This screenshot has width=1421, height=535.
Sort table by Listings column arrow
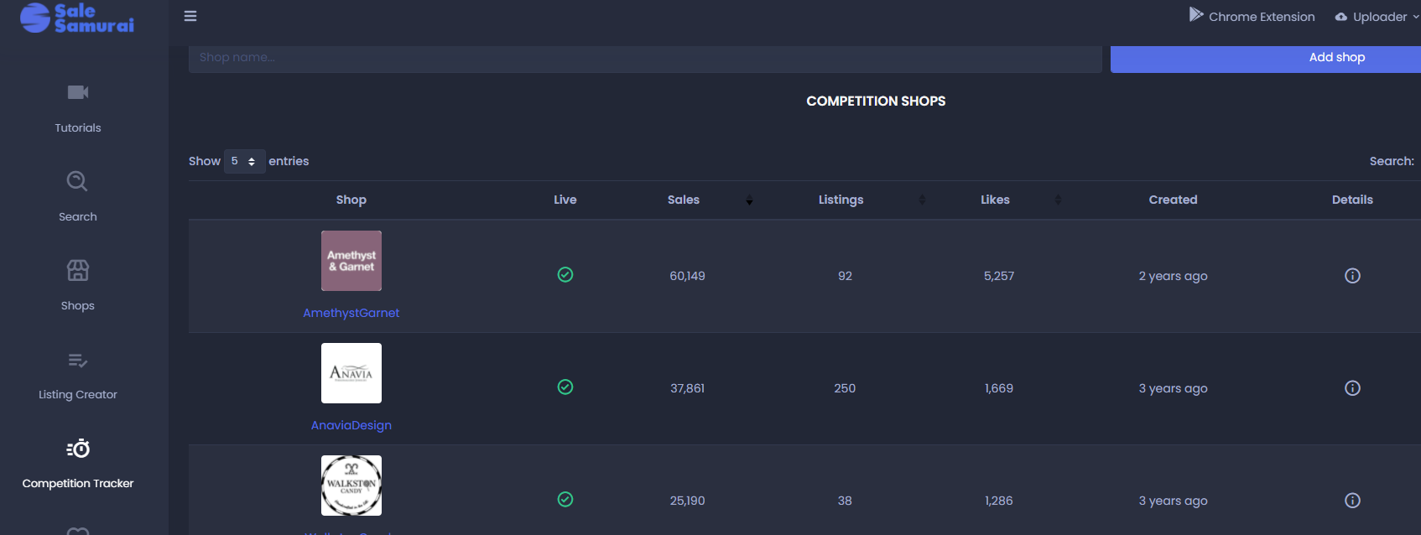click(922, 200)
